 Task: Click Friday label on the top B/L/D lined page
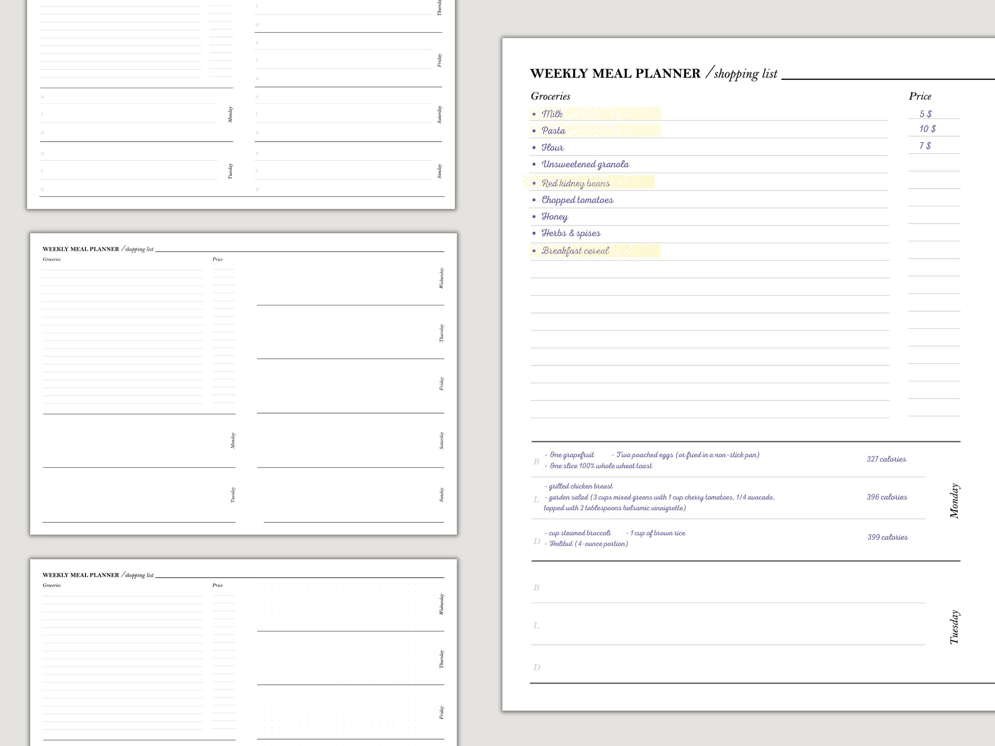pyautogui.click(x=440, y=60)
